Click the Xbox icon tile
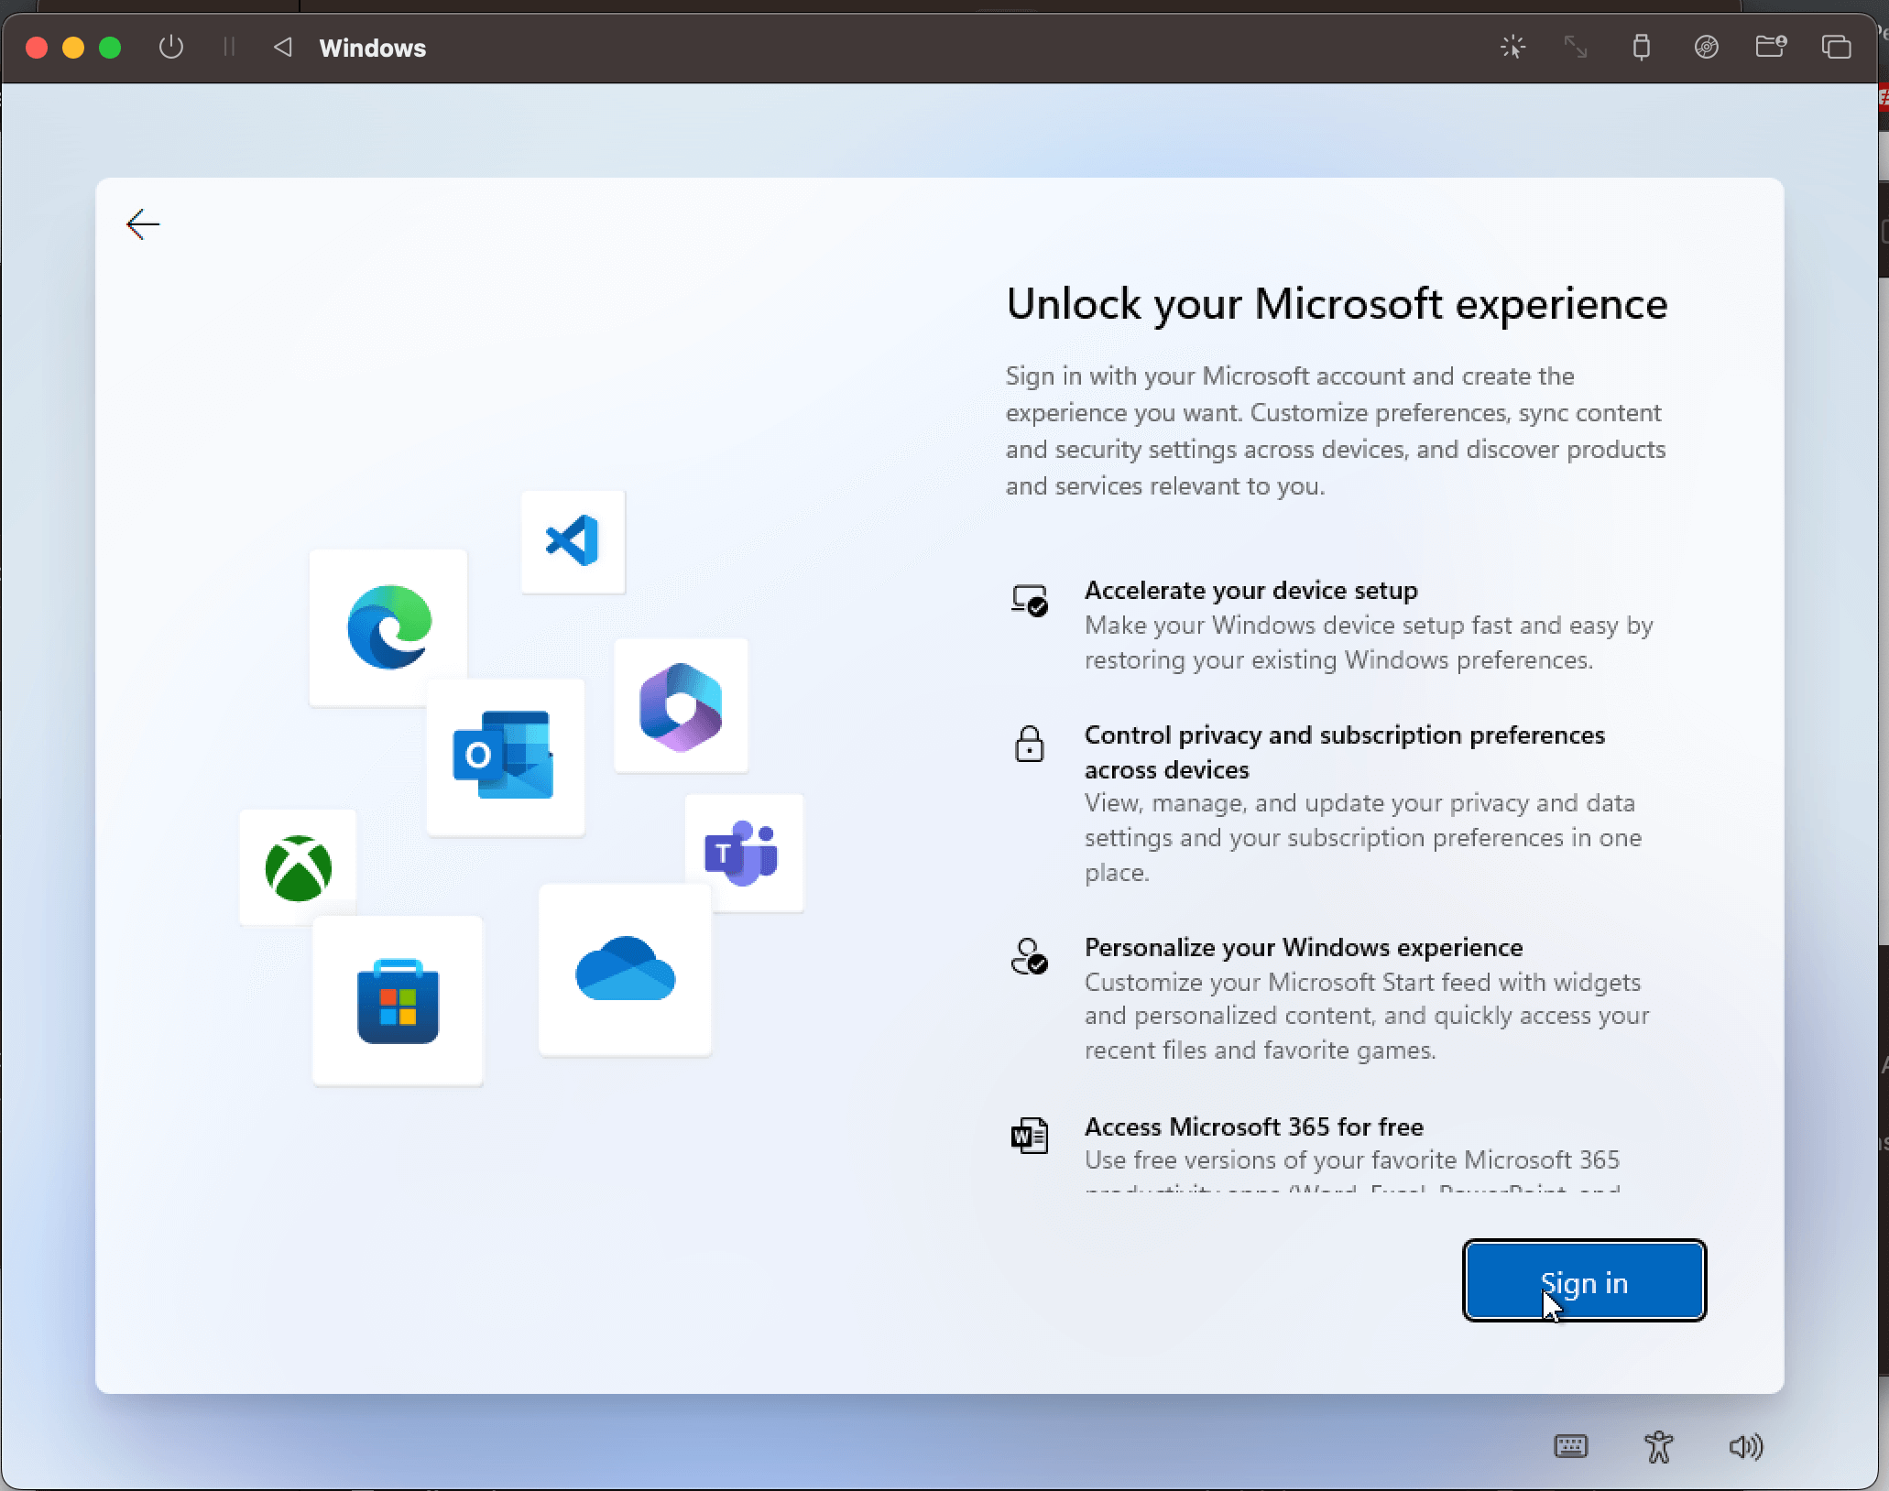 (x=298, y=867)
